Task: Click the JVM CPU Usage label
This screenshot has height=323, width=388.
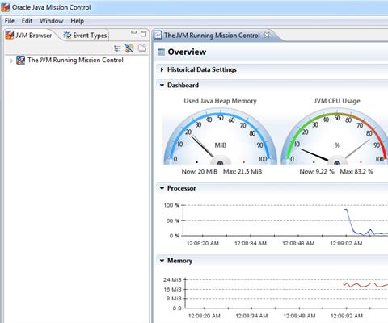Action: [x=337, y=101]
